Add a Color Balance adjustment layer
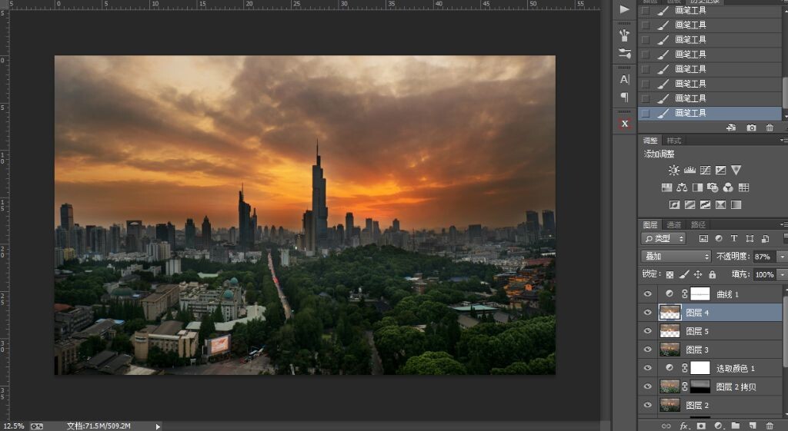The width and height of the screenshot is (788, 431). [682, 187]
